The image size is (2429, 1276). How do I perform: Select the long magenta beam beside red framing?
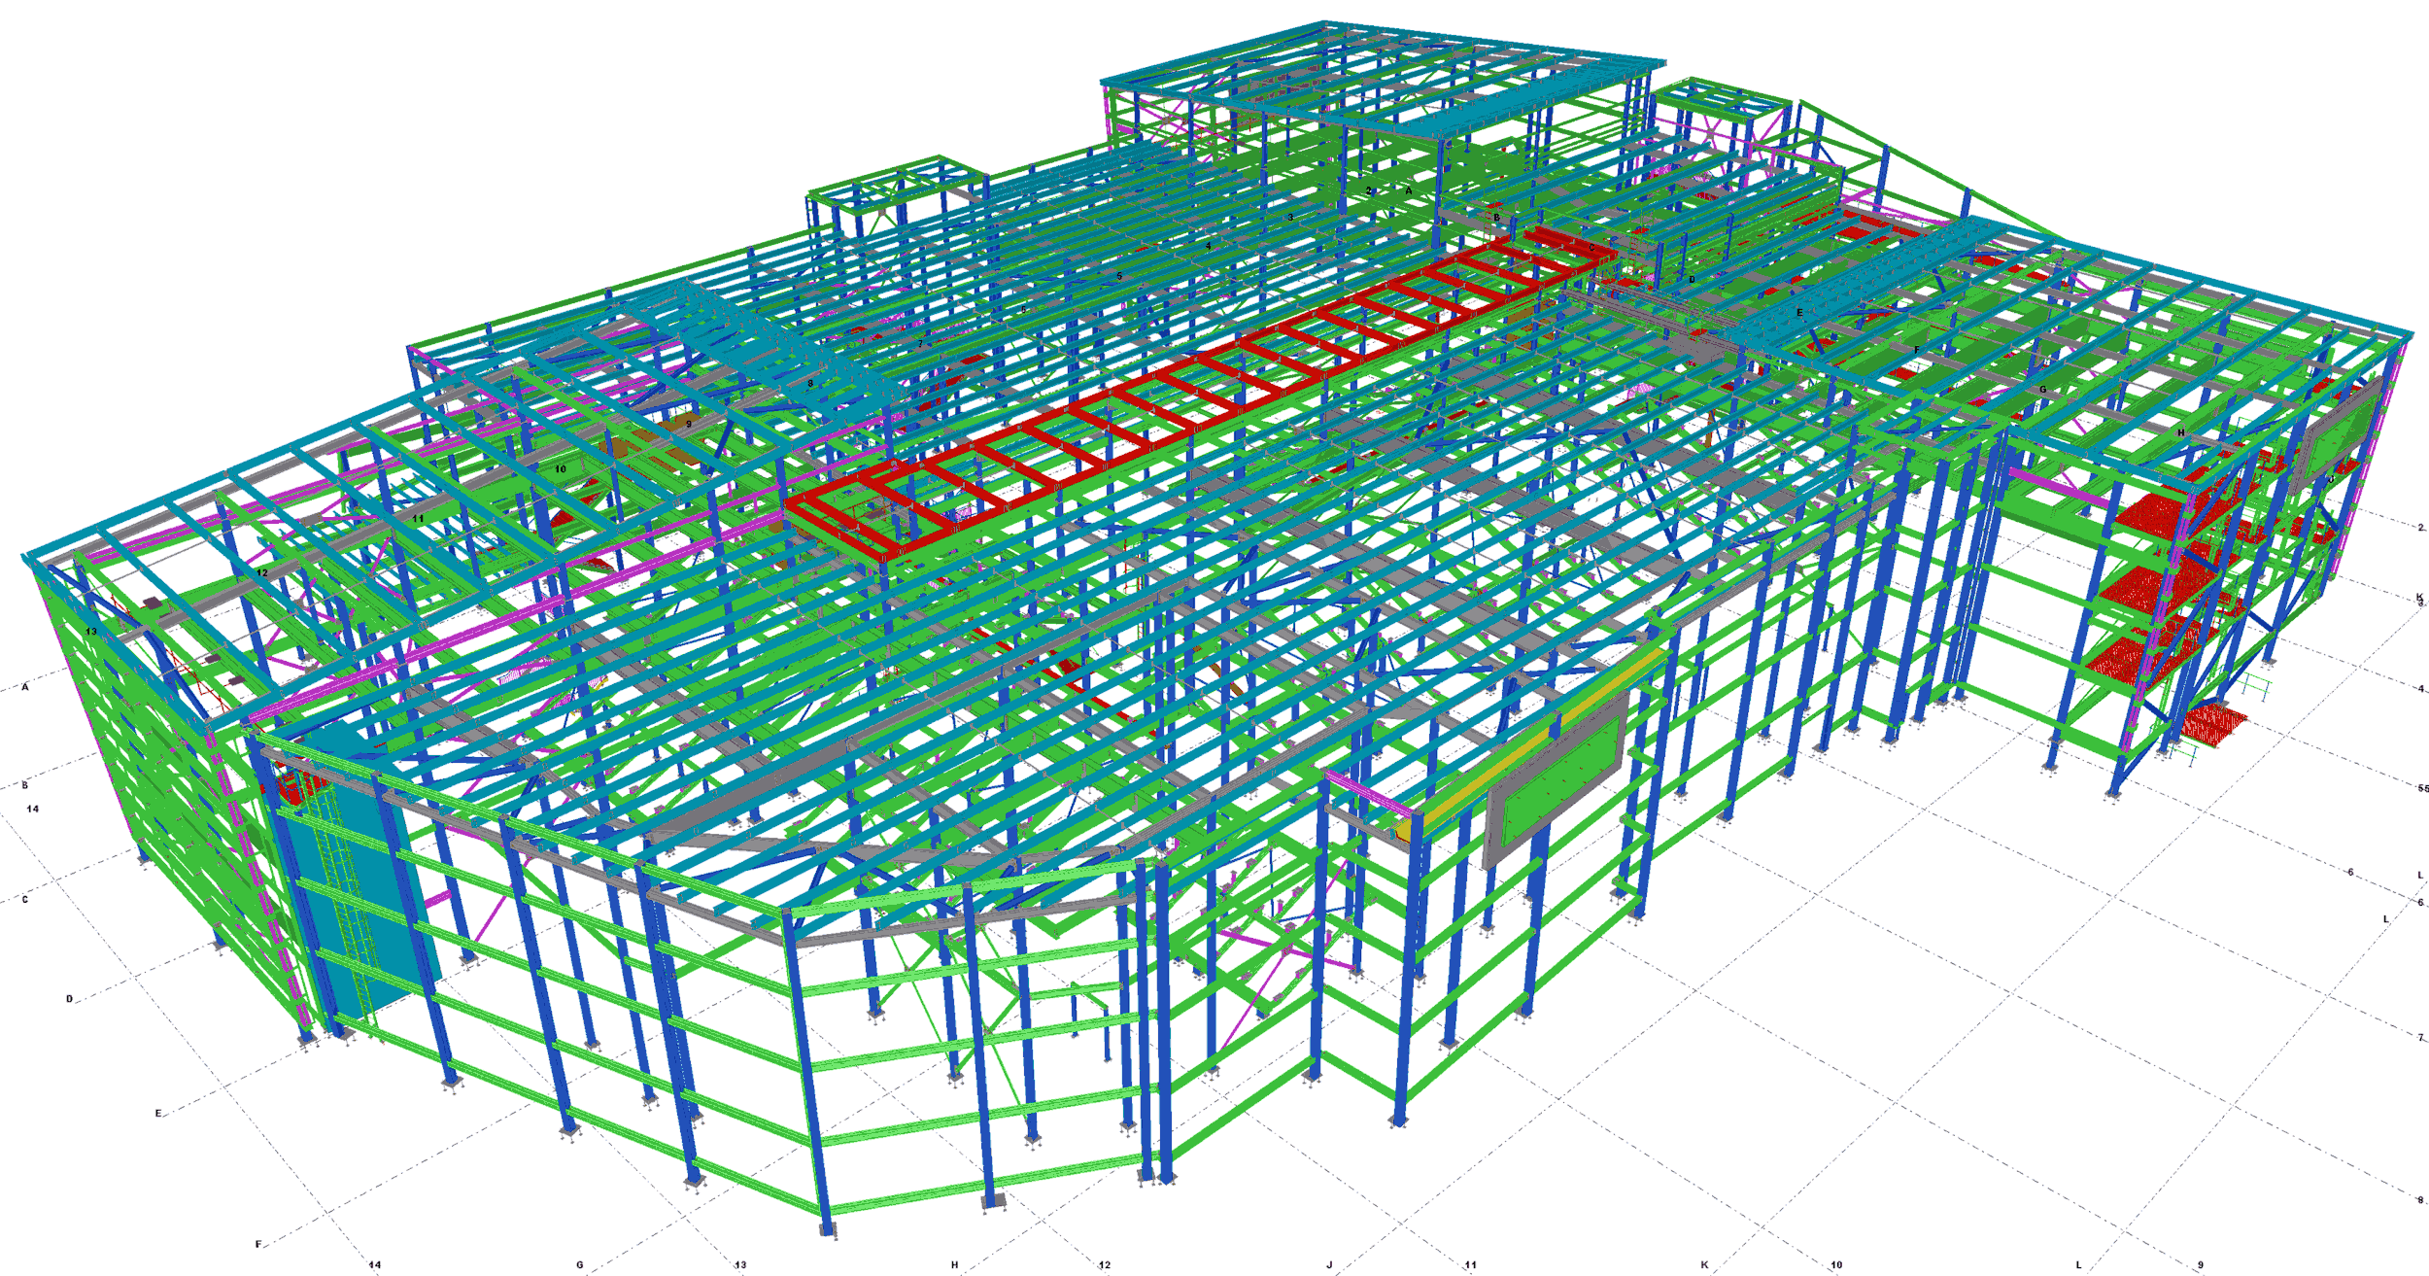click(x=515, y=618)
